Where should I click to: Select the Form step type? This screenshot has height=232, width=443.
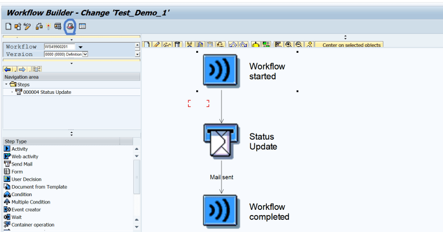(17, 172)
